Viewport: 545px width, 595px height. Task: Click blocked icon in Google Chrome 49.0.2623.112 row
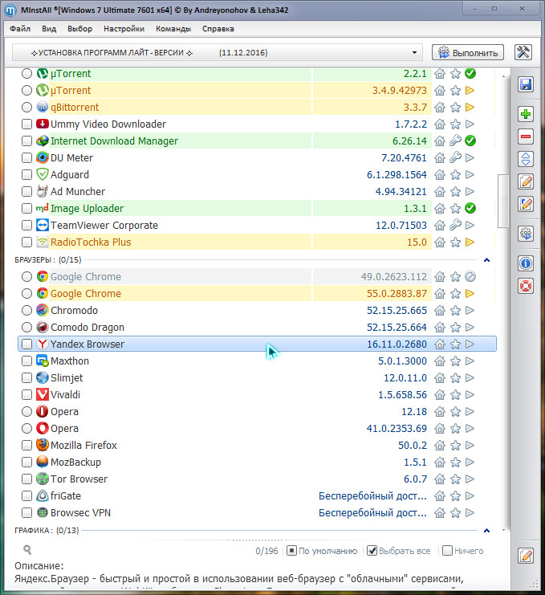point(470,277)
